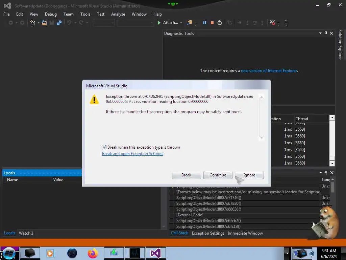Click the Attach... toolbar button
Viewport: 346px width, 260px height.
click(170, 23)
